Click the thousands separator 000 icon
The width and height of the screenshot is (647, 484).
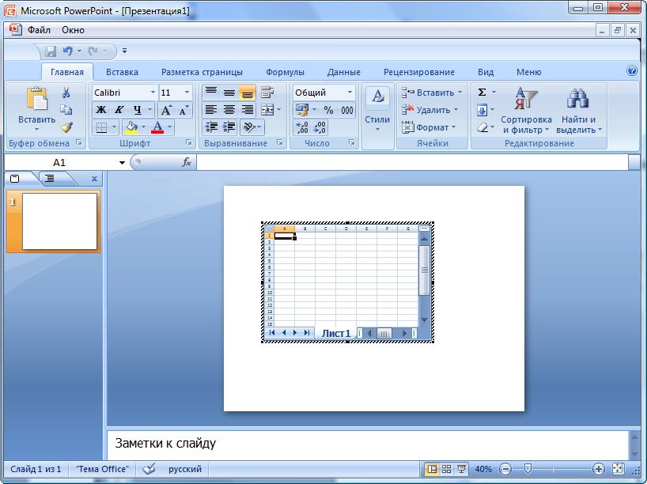click(347, 110)
